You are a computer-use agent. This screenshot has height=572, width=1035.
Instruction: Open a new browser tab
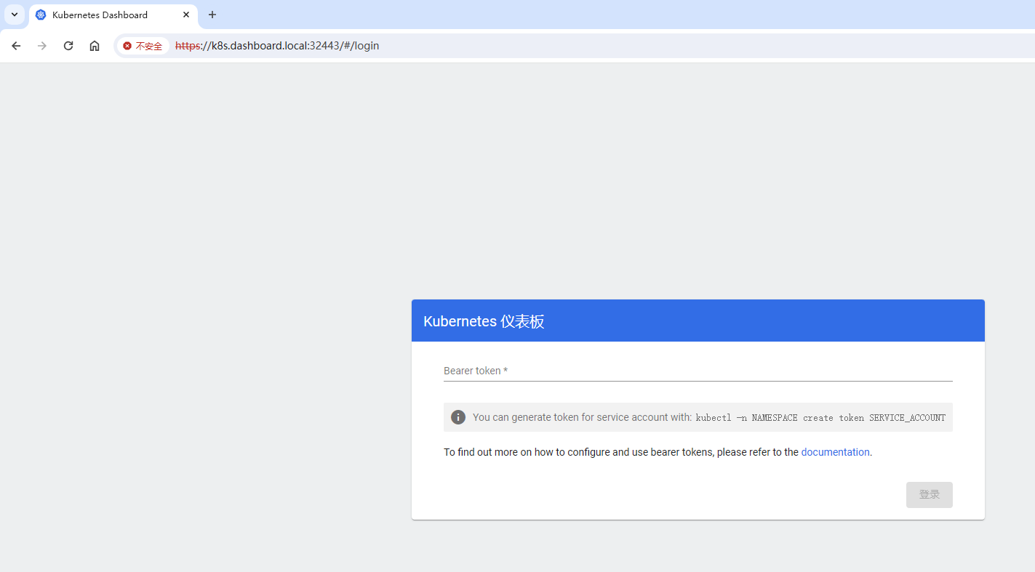(x=212, y=15)
